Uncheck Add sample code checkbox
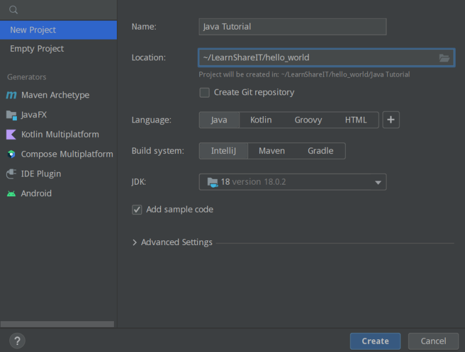Image resolution: width=465 pixels, height=352 pixels. 137,210
